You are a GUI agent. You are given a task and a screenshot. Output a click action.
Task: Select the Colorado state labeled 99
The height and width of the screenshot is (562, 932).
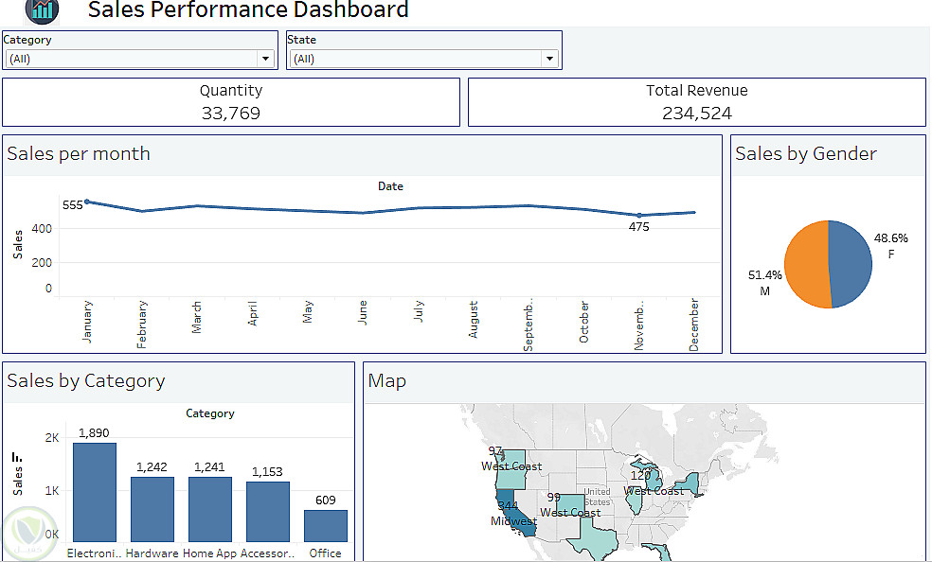570,505
